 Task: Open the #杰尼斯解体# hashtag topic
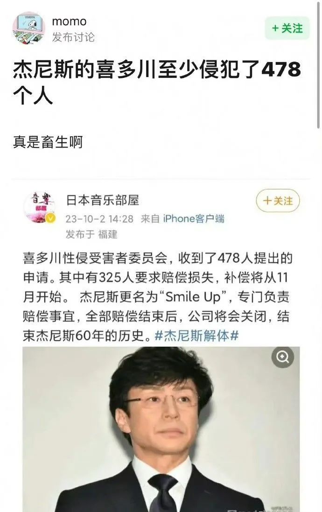click(196, 336)
